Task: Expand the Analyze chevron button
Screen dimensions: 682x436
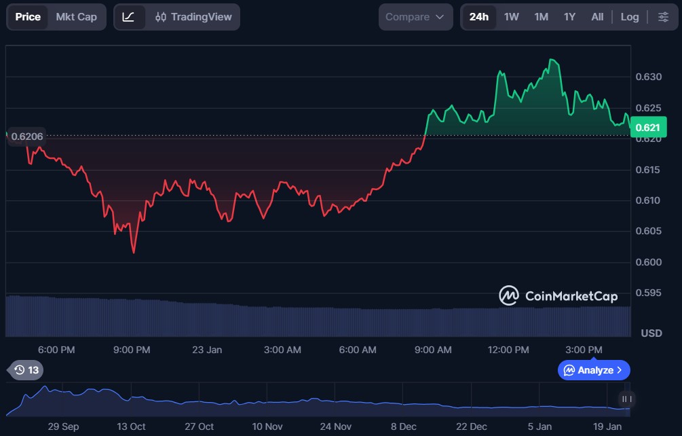Action: [x=594, y=370]
